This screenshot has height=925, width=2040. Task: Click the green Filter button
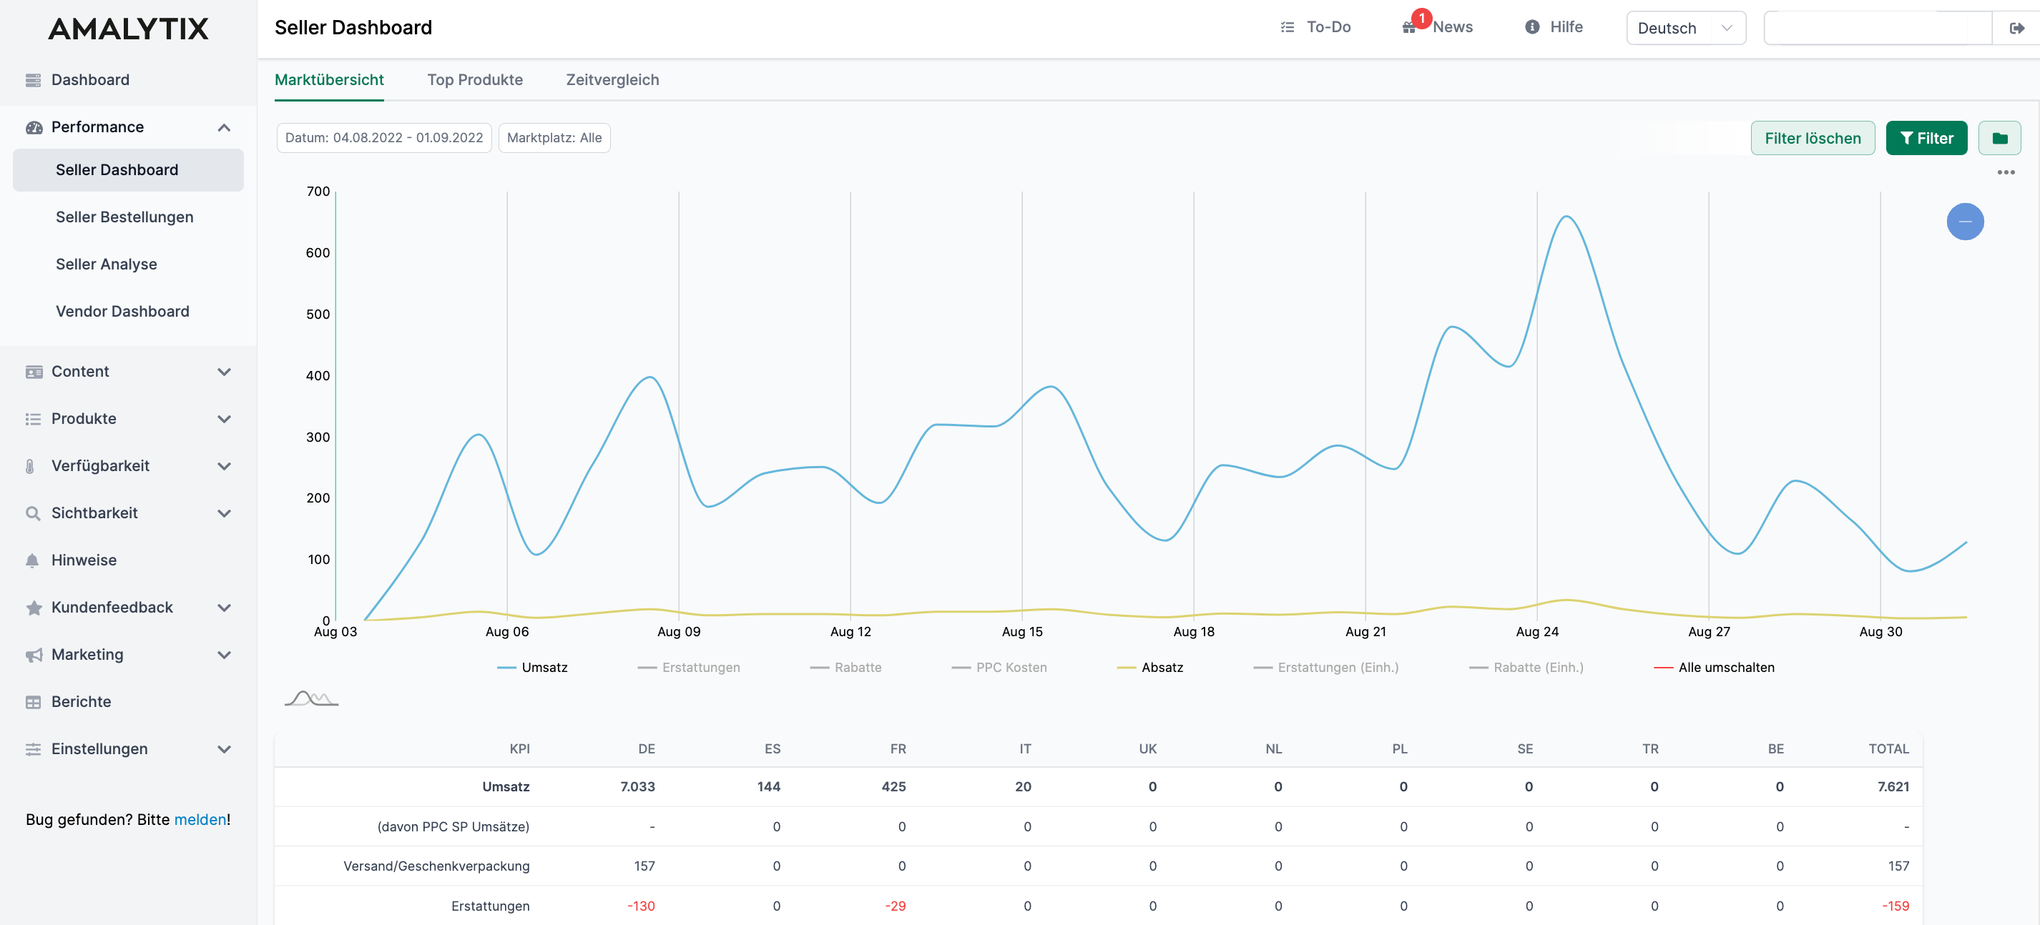tap(1926, 139)
